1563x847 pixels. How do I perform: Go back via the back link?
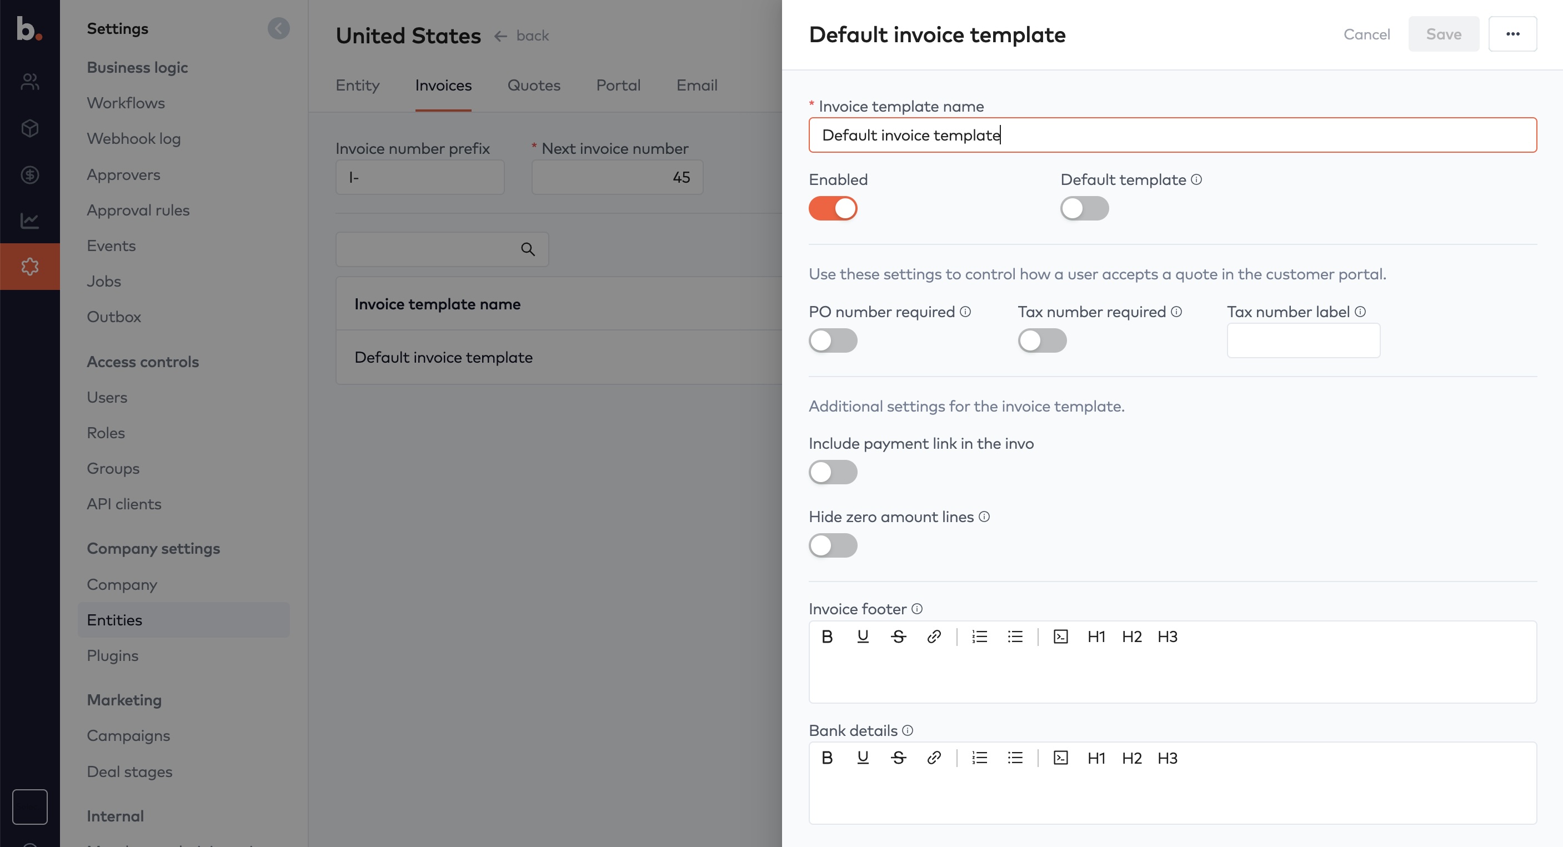click(x=521, y=36)
